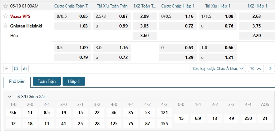Image resolution: width=275 pixels, height=132 pixels.
Task: Toggle favorite star beside Gnistan Helsinki
Action: click(x=5, y=26)
